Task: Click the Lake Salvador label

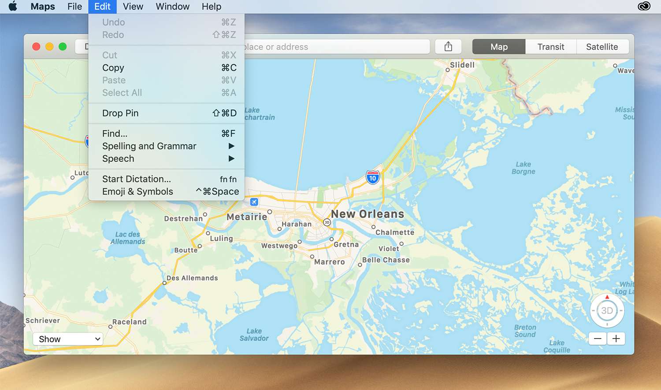Action: [x=254, y=335]
